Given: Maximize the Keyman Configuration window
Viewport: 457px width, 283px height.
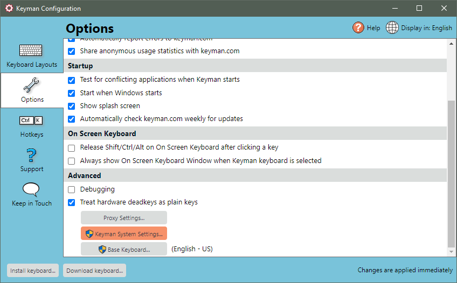Looking at the screenshot, I should 419,8.
